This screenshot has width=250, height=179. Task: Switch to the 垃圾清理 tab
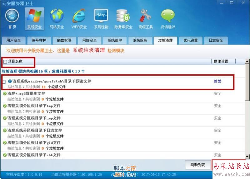point(165,40)
